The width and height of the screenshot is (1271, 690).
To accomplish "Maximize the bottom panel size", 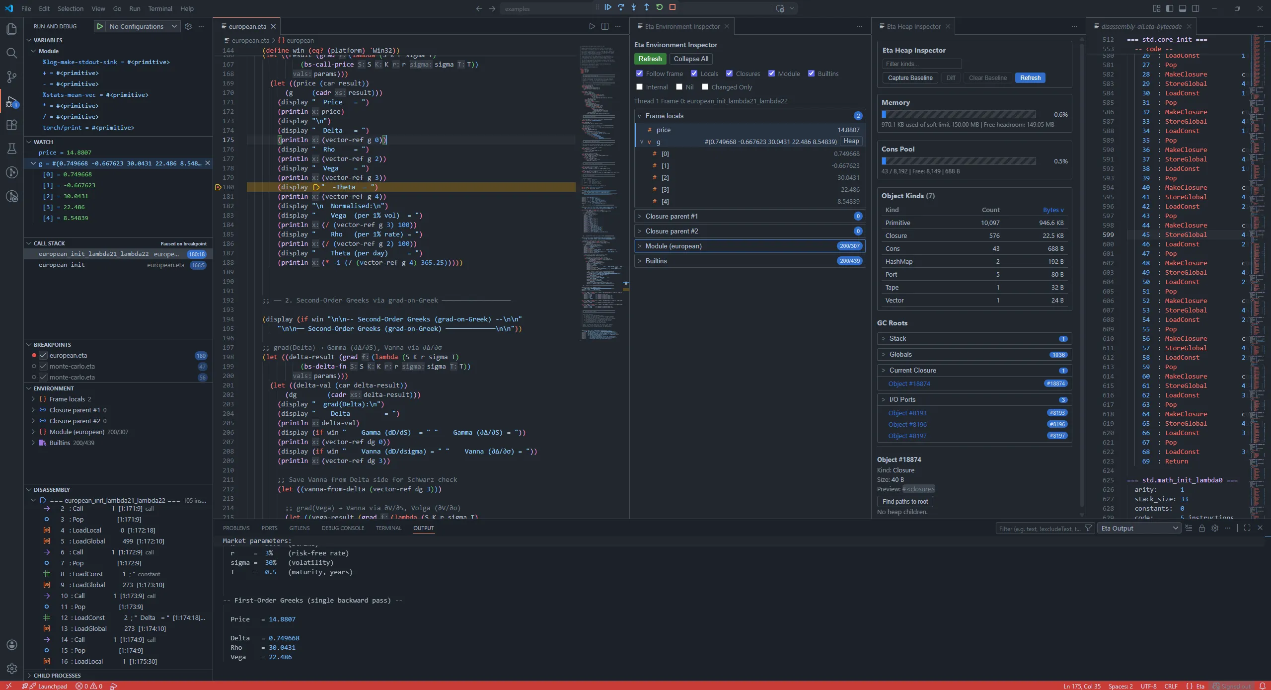I will click(1247, 528).
